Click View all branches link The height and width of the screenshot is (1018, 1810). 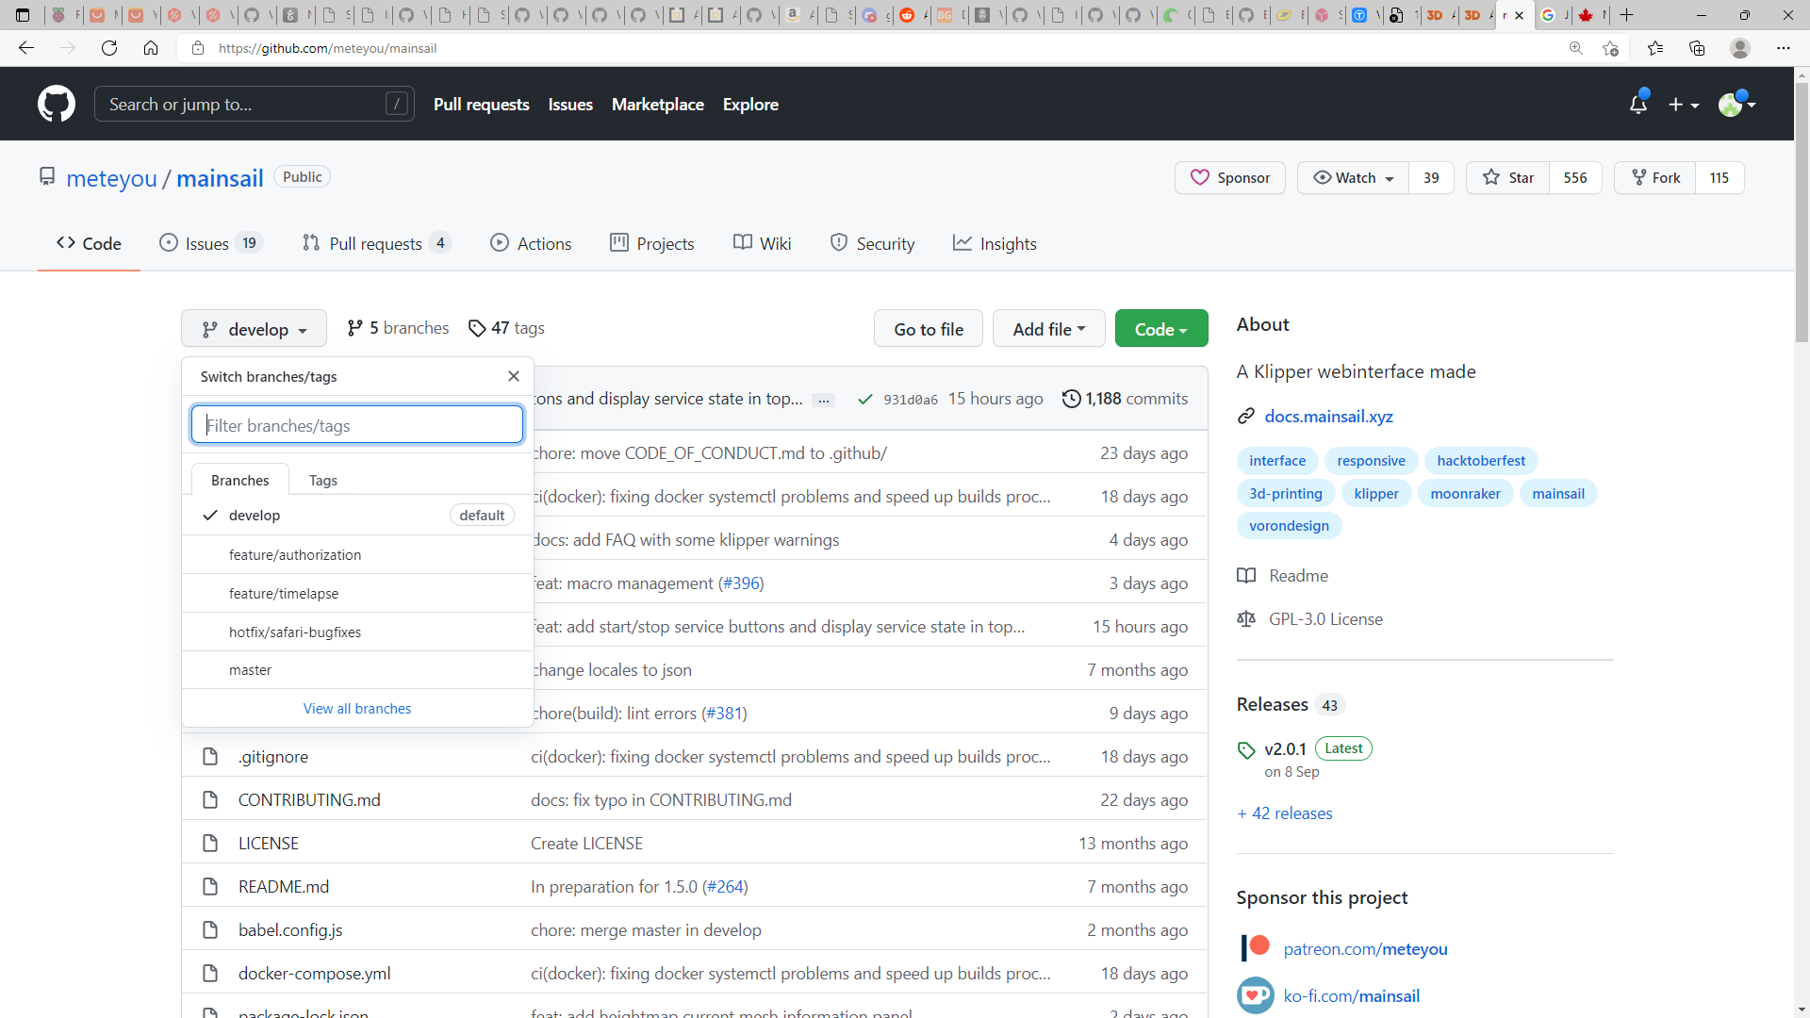357,709
